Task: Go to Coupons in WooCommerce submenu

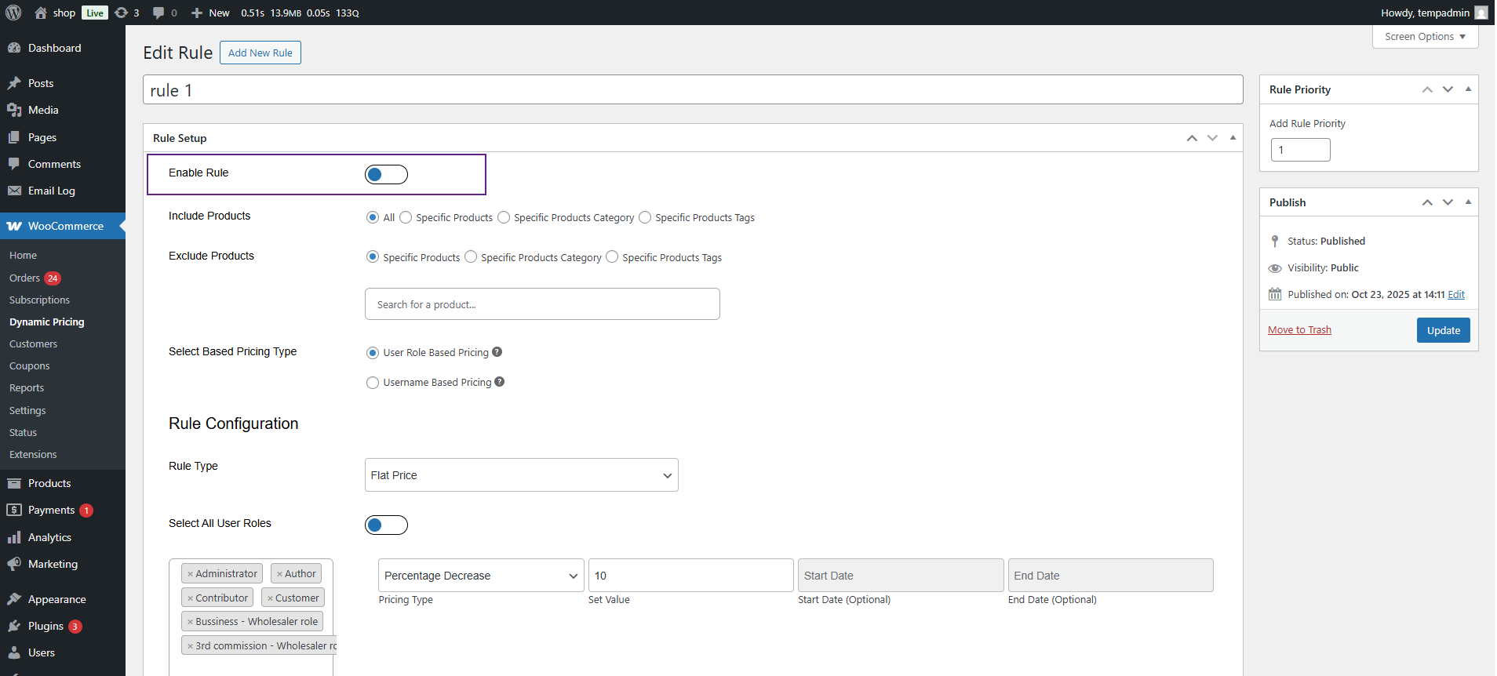Action: click(x=30, y=366)
